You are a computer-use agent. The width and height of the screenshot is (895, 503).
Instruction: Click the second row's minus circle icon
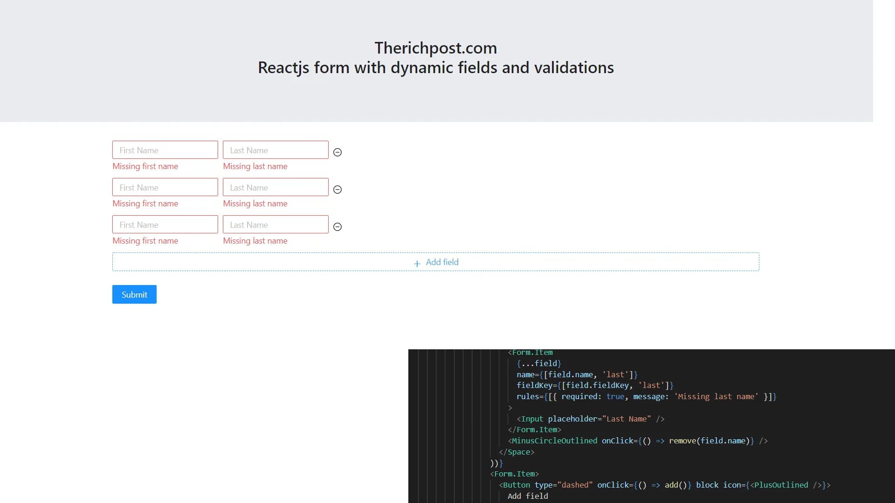point(337,190)
